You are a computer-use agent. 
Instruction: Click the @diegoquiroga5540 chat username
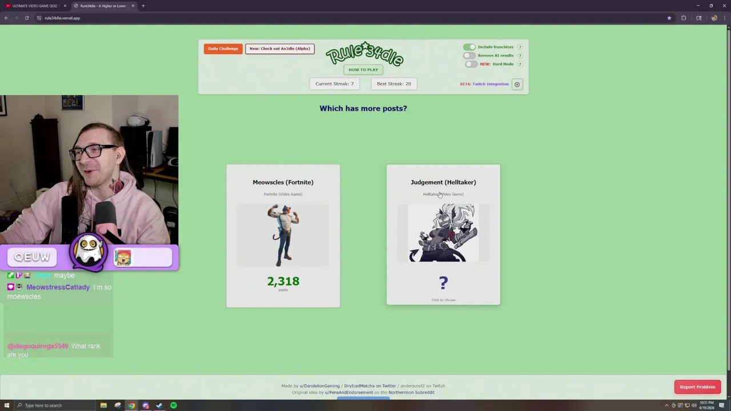coord(38,346)
